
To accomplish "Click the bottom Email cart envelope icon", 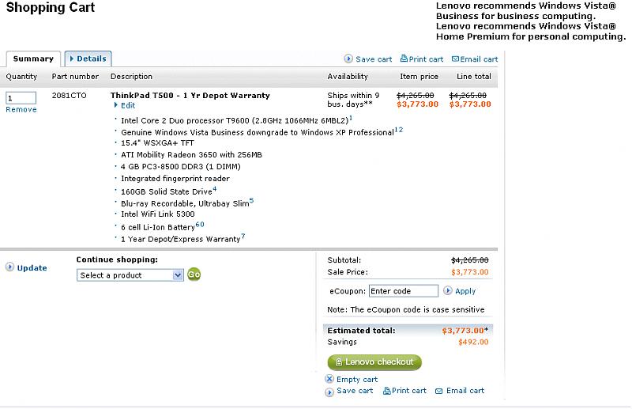I will [x=438, y=391].
